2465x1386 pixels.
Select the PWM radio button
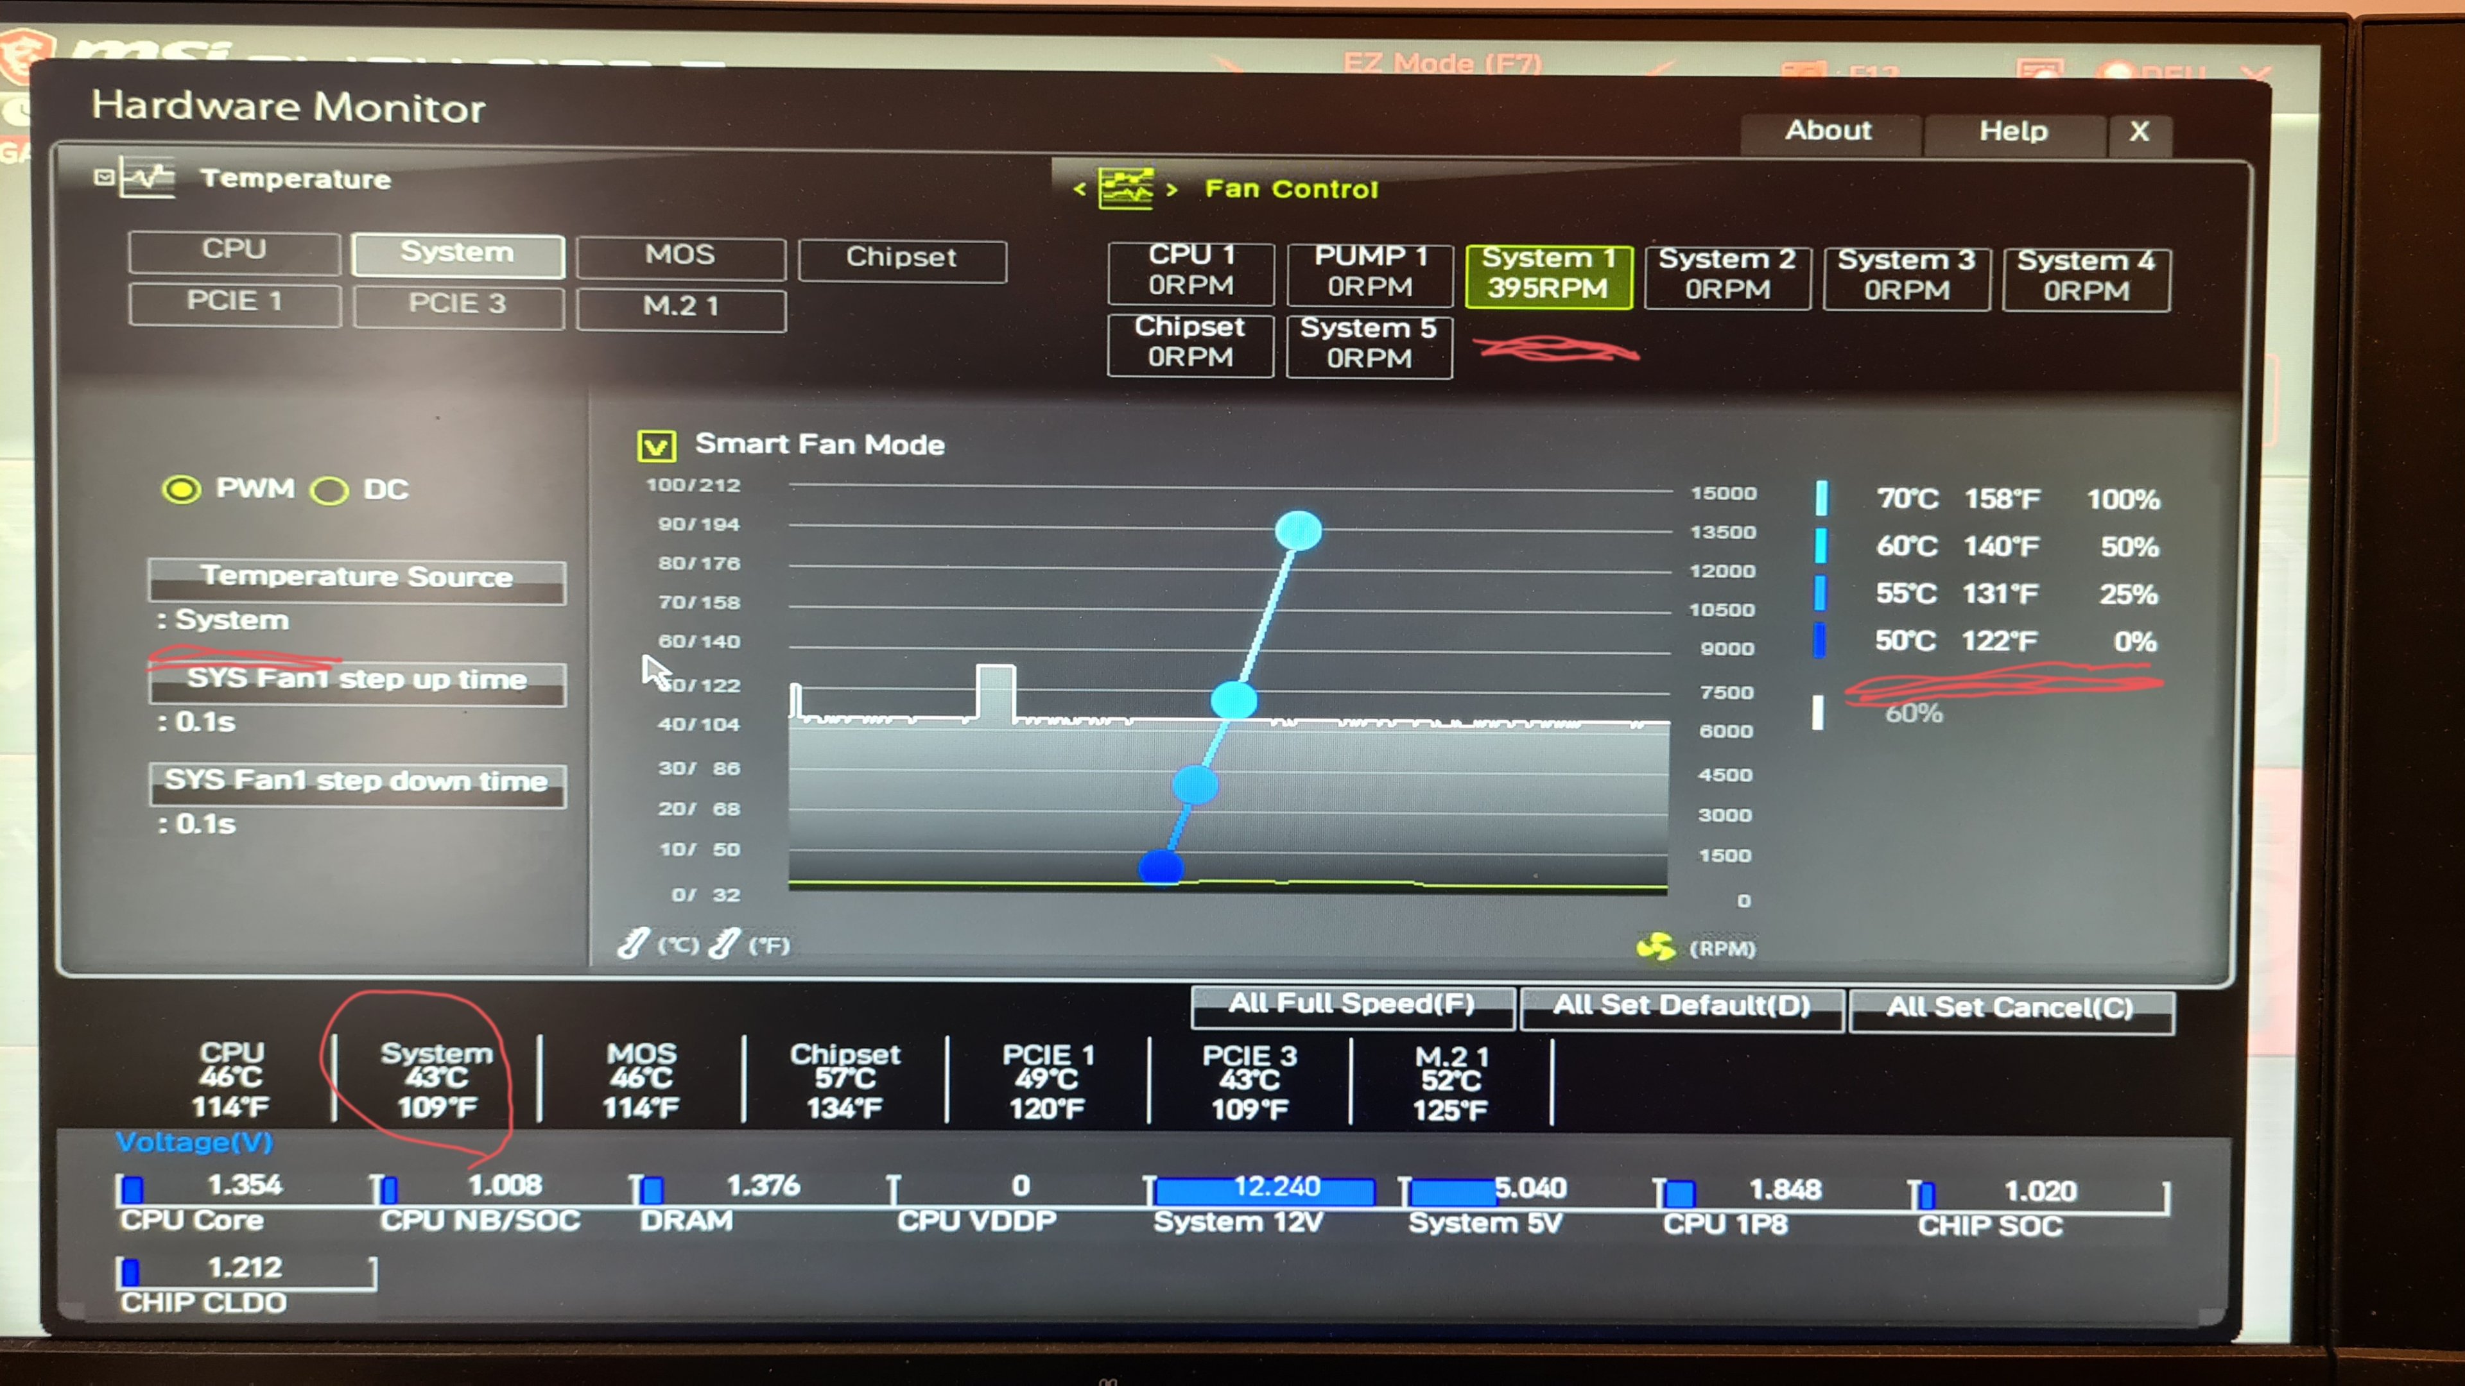182,490
